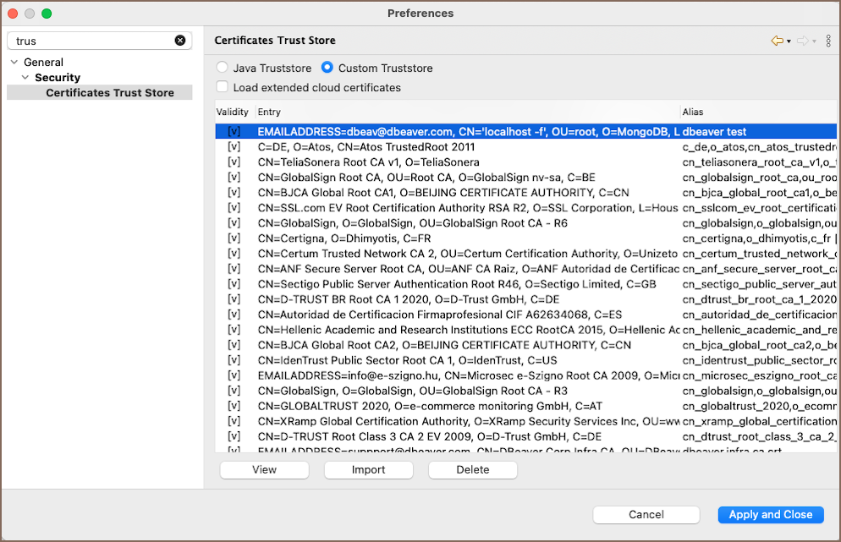Select the Java Truststore radio option
This screenshot has width=841, height=542.
[x=223, y=68]
